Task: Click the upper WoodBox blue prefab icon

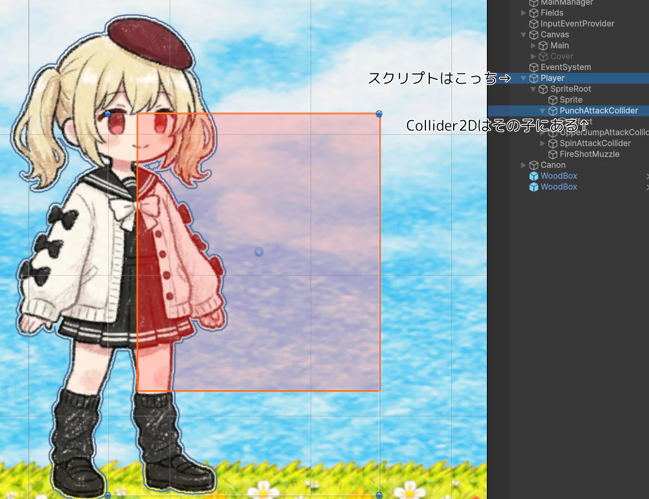Action: click(534, 176)
